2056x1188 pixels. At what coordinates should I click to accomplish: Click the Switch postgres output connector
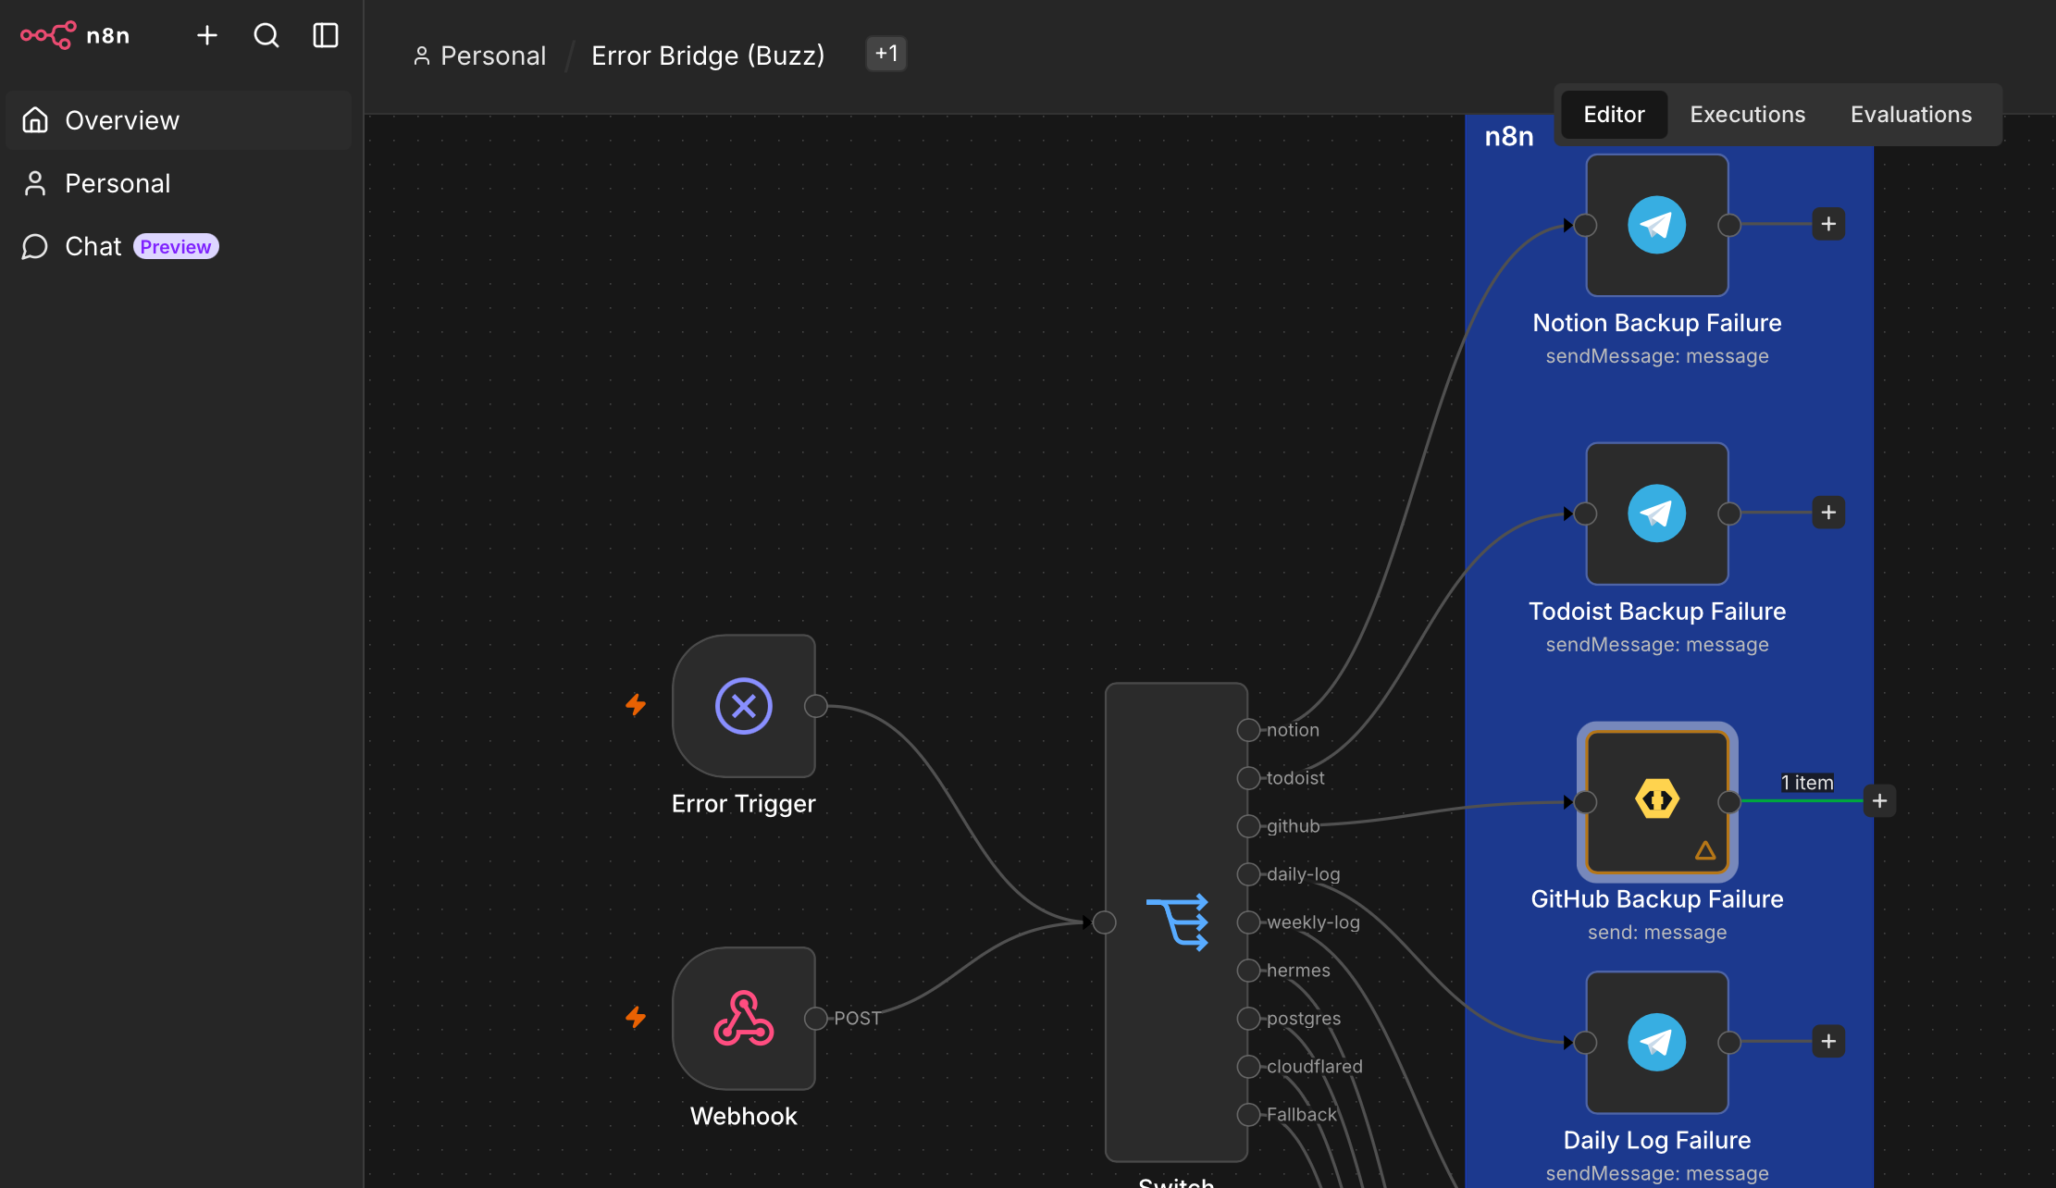point(1249,1019)
